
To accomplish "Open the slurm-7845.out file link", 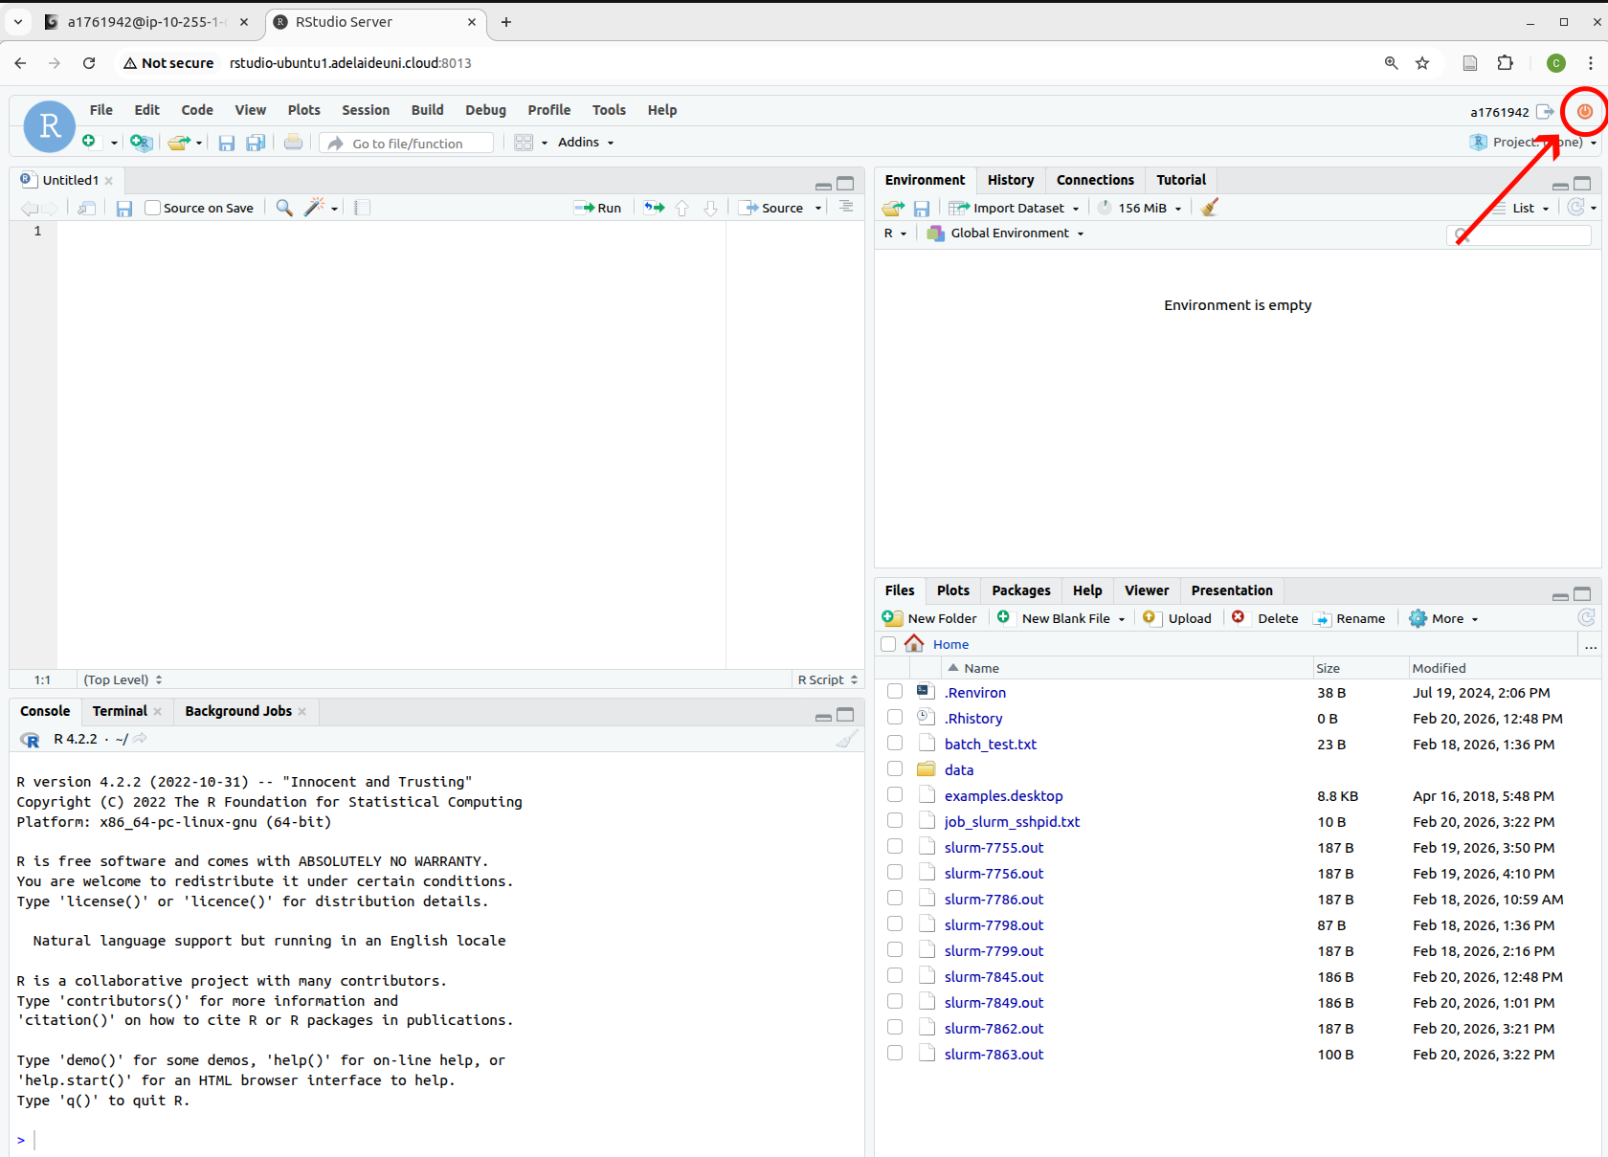I will [x=994, y=976].
